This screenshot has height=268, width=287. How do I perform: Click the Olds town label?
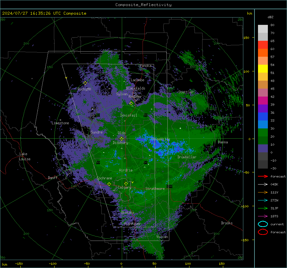tap(121, 133)
